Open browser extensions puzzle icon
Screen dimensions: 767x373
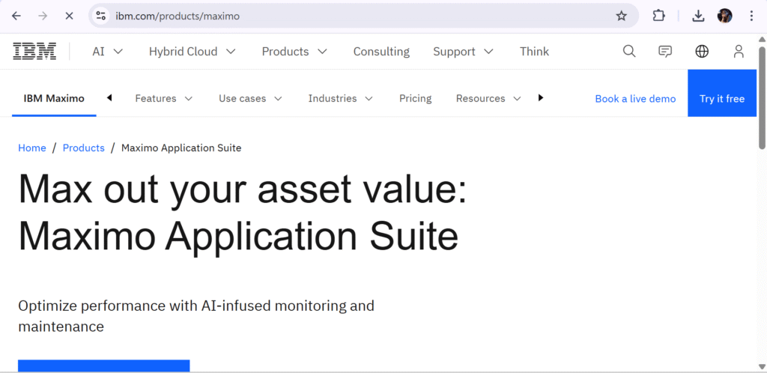tap(659, 16)
